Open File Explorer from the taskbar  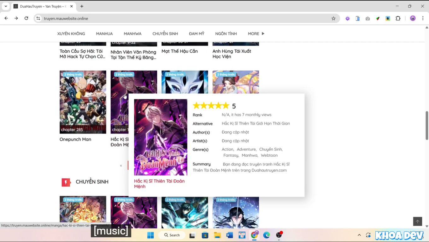[x=217, y=235]
